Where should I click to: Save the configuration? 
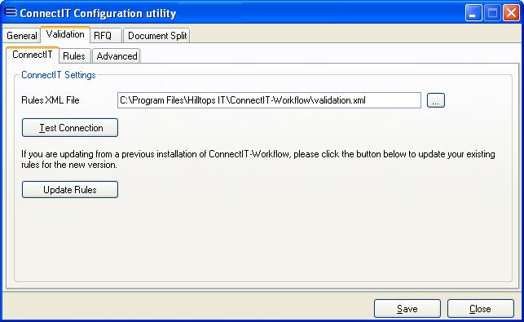[x=407, y=309]
